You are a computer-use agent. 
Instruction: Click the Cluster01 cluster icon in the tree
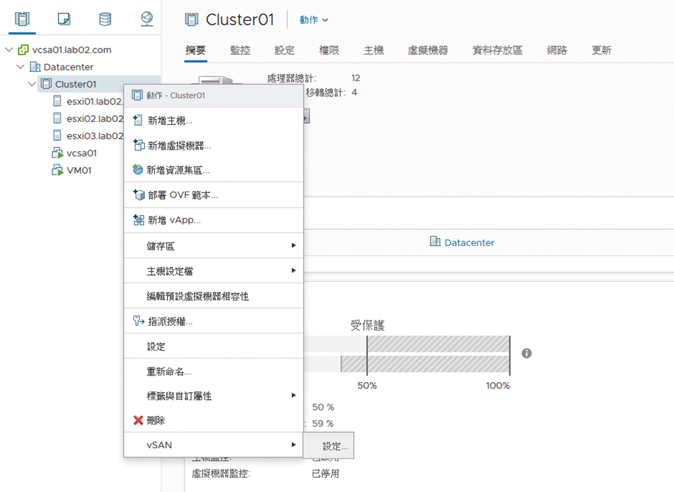[47, 84]
